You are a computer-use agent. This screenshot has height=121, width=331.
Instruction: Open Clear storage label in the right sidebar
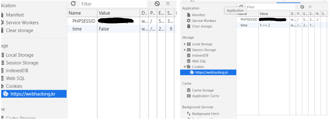pyautogui.click(x=202, y=26)
